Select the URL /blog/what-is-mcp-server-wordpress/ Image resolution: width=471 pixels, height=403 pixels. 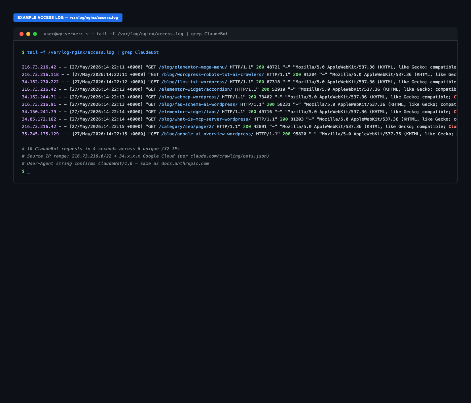click(x=205, y=119)
